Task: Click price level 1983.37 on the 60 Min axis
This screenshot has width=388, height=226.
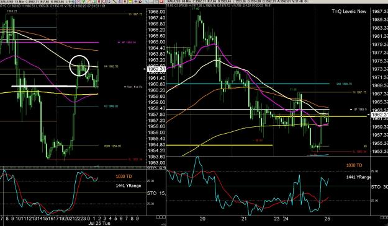Action: (x=380, y=28)
